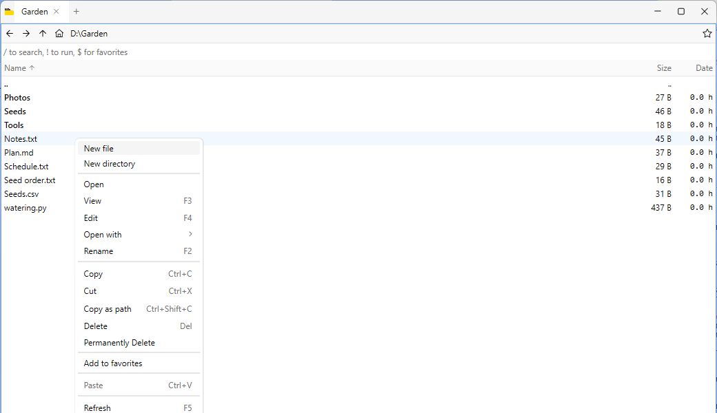Click Delete in the context menu
Screen dimensions: 717x413
pos(139,326)
